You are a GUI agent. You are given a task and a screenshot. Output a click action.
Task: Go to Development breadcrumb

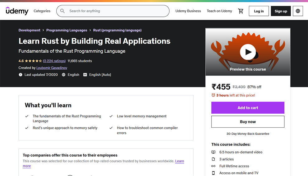[29, 30]
